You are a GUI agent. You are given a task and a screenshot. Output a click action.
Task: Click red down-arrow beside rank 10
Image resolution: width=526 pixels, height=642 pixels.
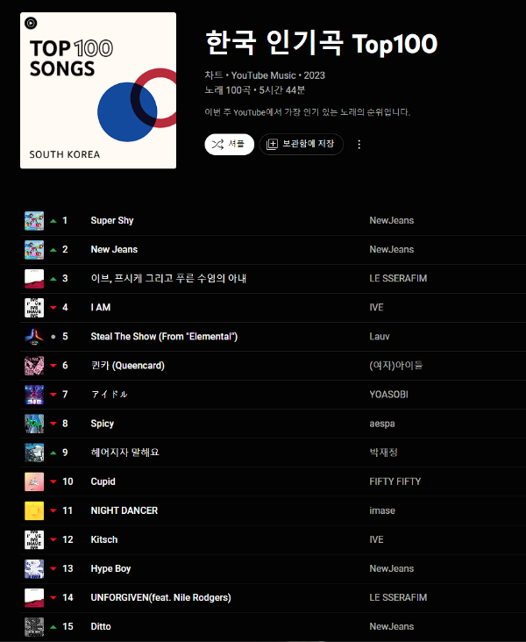(53, 481)
